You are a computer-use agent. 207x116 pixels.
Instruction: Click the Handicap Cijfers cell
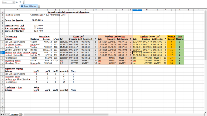click(x=17, y=15)
